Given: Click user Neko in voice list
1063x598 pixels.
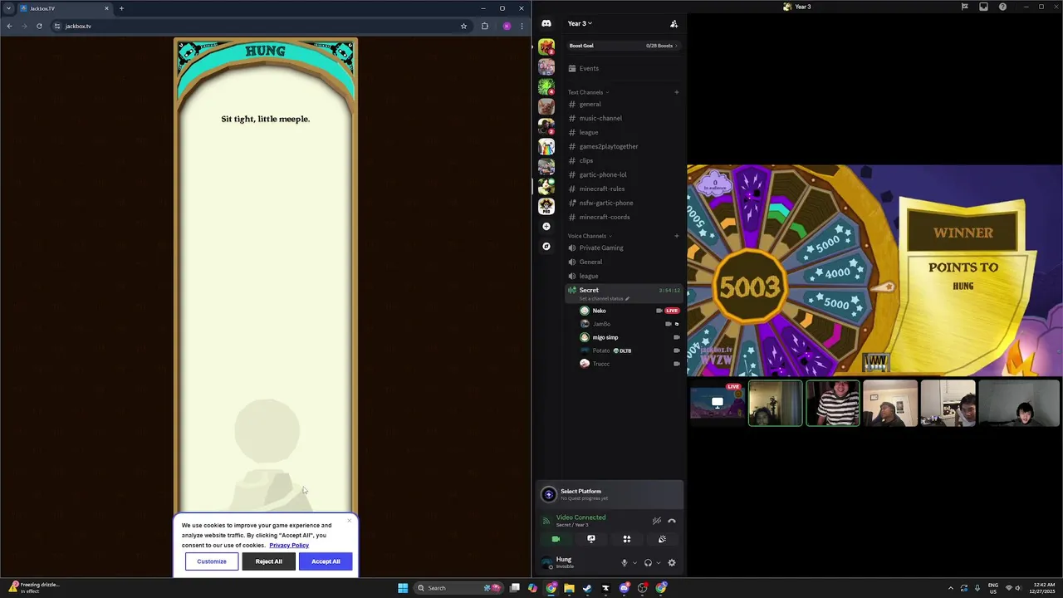Looking at the screenshot, I should (x=629, y=311).
